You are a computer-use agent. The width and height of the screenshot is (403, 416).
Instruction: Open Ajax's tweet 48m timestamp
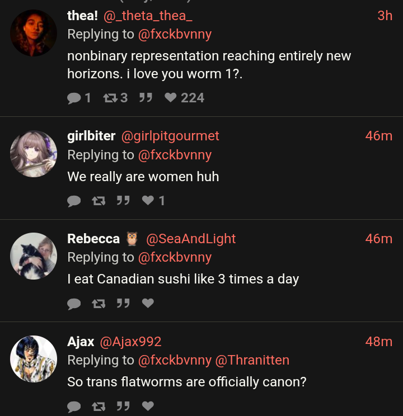coord(379,342)
